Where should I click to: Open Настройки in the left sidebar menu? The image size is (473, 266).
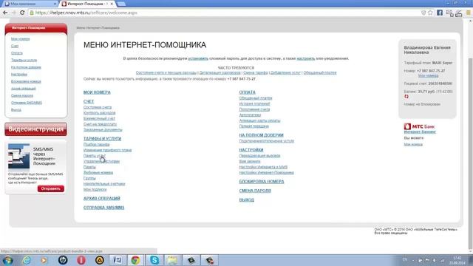click(x=19, y=74)
